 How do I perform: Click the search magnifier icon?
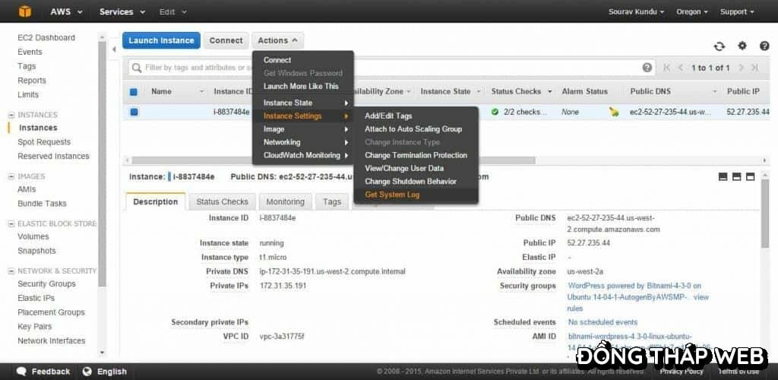137,68
